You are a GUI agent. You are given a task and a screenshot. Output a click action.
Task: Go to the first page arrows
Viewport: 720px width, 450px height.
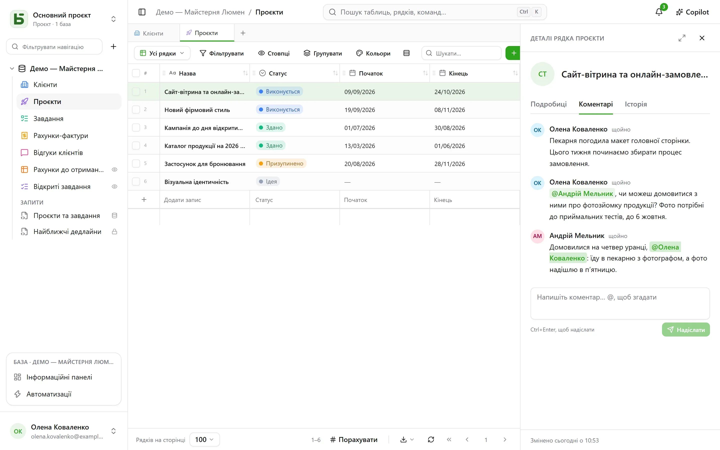(449, 439)
